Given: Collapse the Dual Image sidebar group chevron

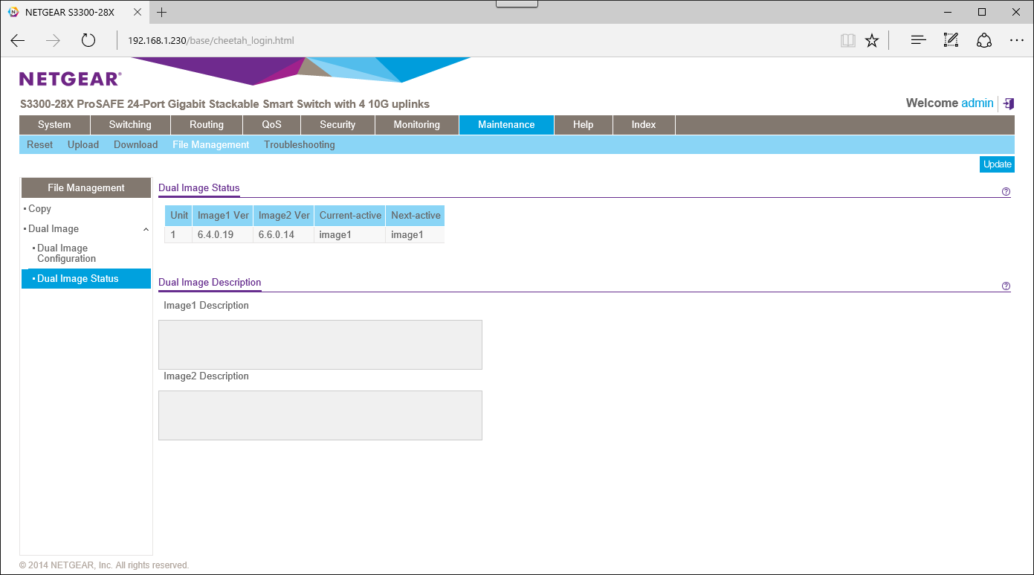Looking at the screenshot, I should 146,229.
